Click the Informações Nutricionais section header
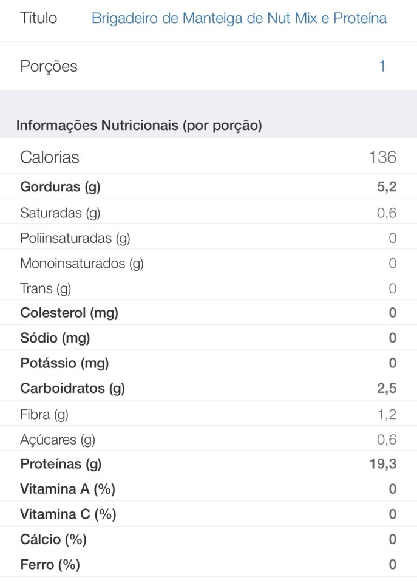This screenshot has width=417, height=583. pos(139,126)
